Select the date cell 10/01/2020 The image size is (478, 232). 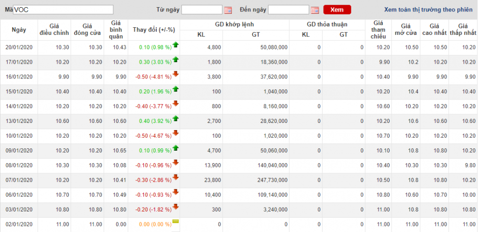19,136
